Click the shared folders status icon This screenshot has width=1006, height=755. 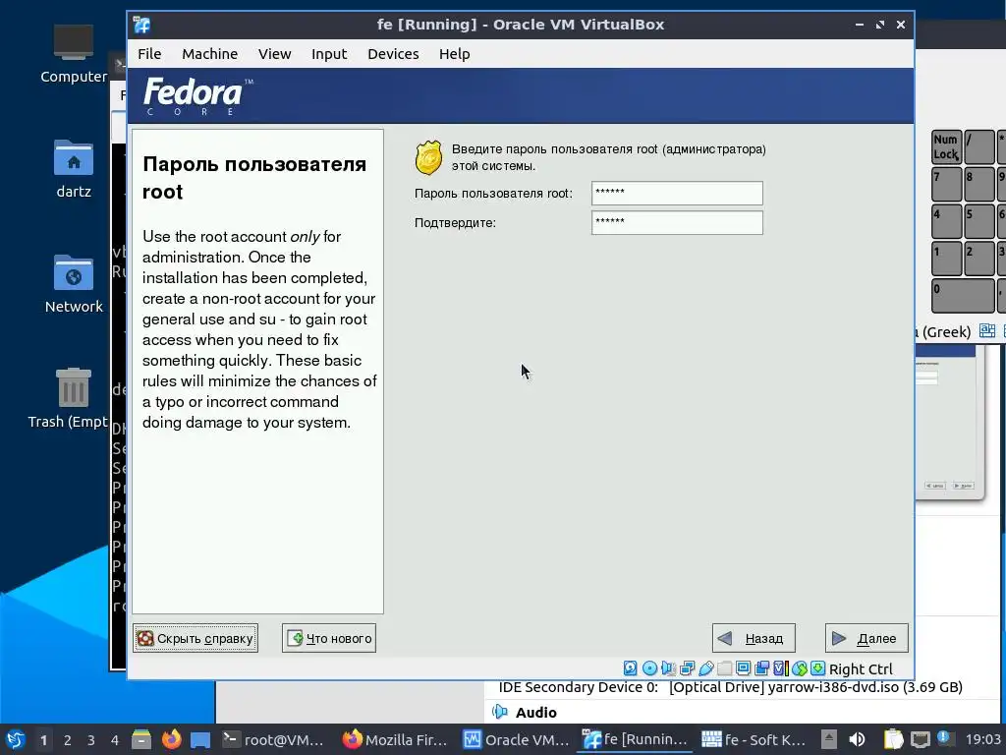click(724, 668)
